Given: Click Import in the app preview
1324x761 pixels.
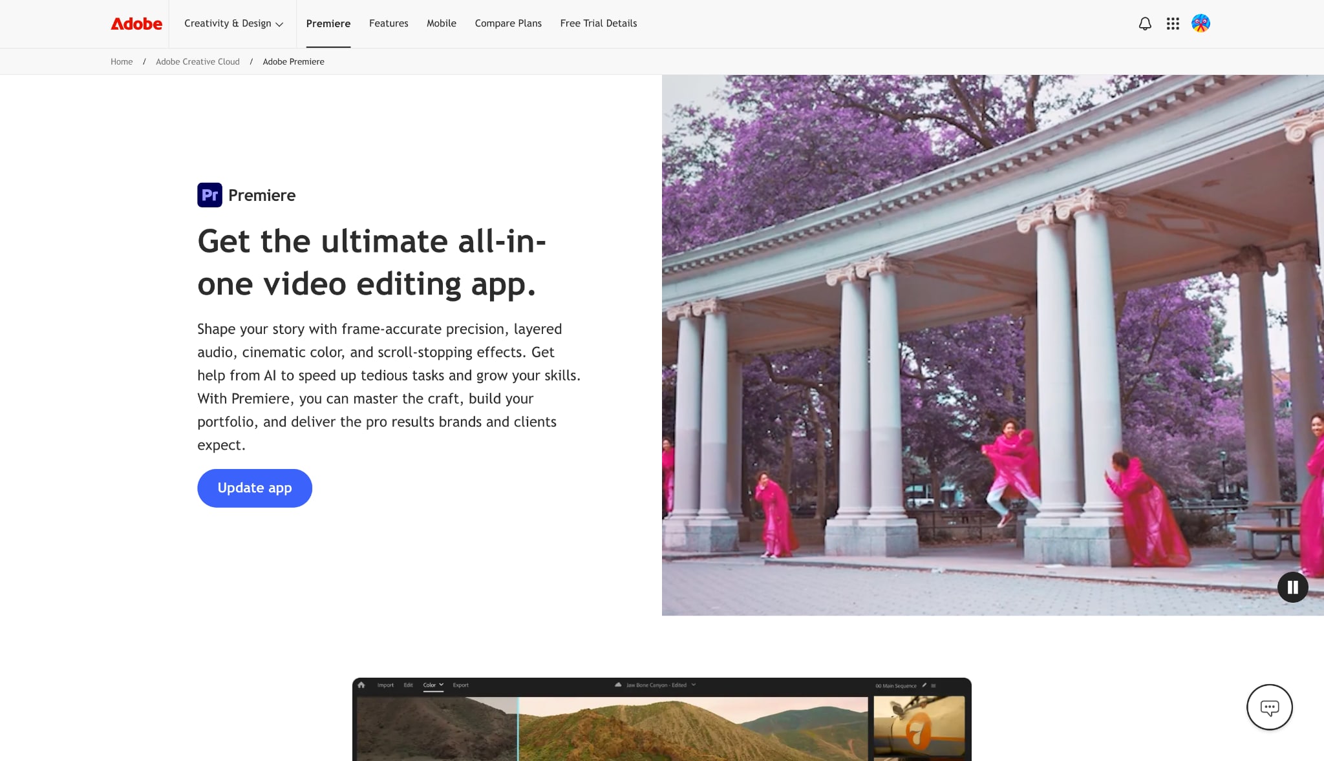Looking at the screenshot, I should [385, 685].
